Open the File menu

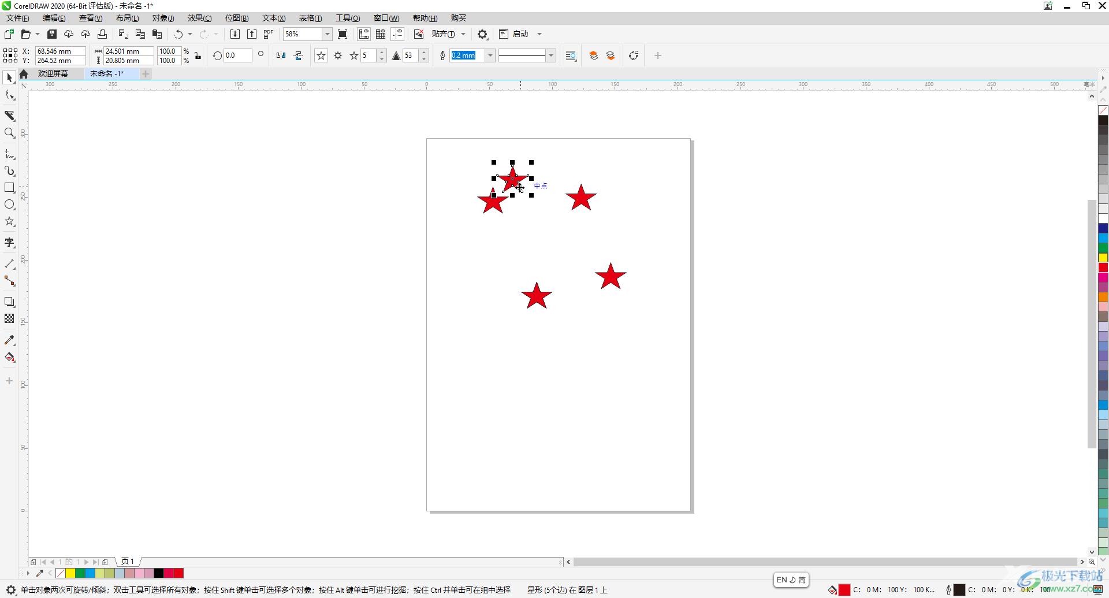tap(17, 18)
